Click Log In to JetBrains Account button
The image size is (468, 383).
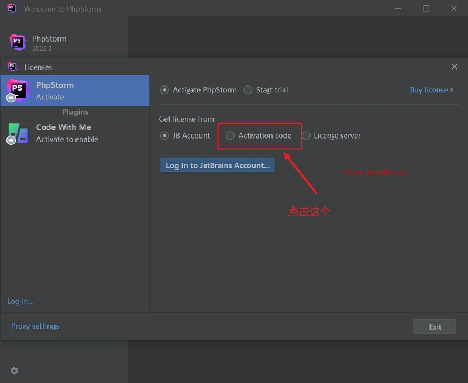[217, 165]
